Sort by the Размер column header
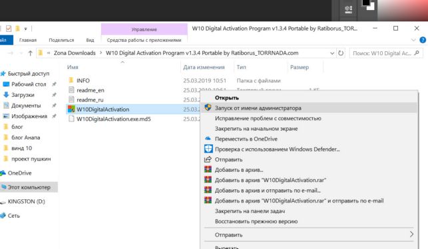Viewport: 428px width, 249px height. [x=300, y=67]
